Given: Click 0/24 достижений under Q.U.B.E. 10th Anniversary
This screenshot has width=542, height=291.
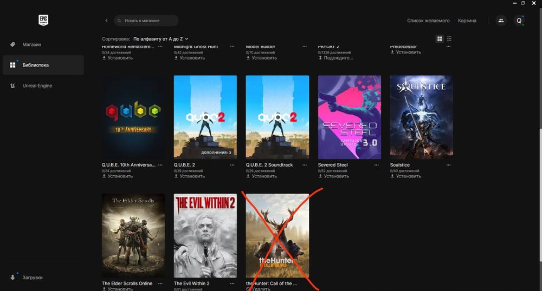Looking at the screenshot, I should point(116,171).
